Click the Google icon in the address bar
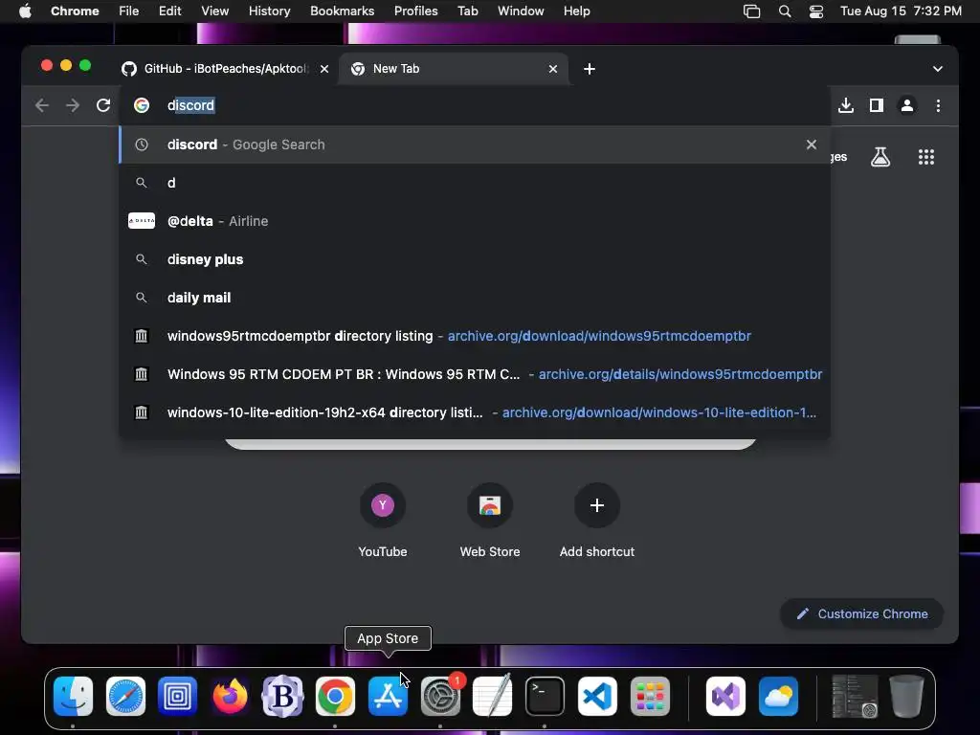 142,105
